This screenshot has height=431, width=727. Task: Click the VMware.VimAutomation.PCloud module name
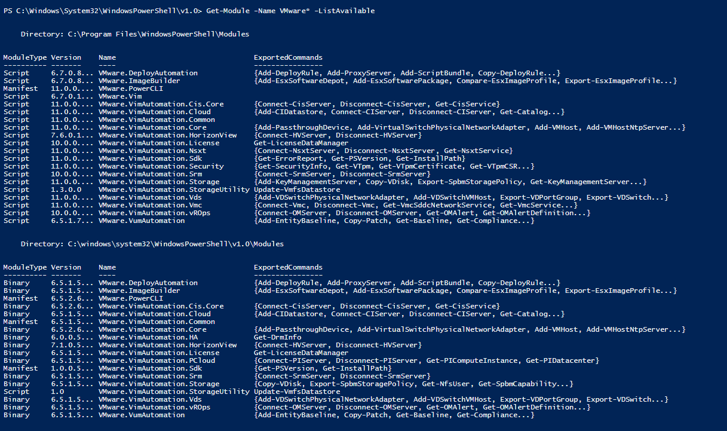pyautogui.click(x=157, y=360)
